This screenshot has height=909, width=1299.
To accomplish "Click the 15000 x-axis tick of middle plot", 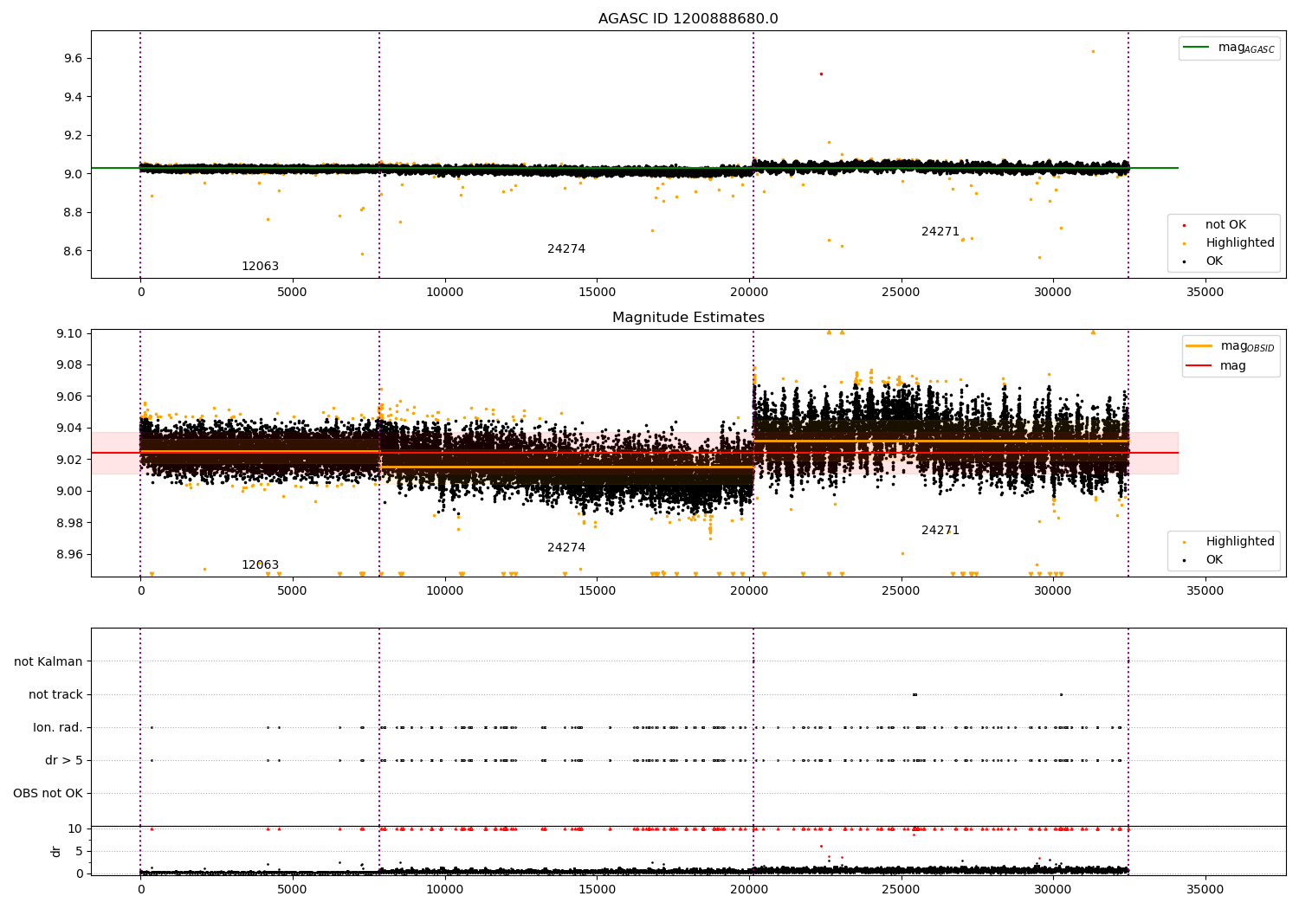I will coord(597,591).
